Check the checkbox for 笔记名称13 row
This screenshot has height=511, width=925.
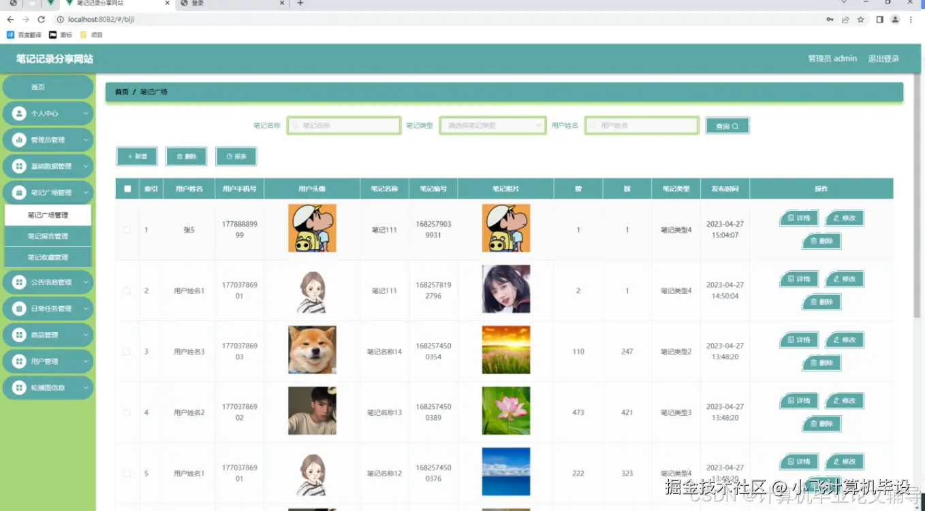pyautogui.click(x=127, y=412)
